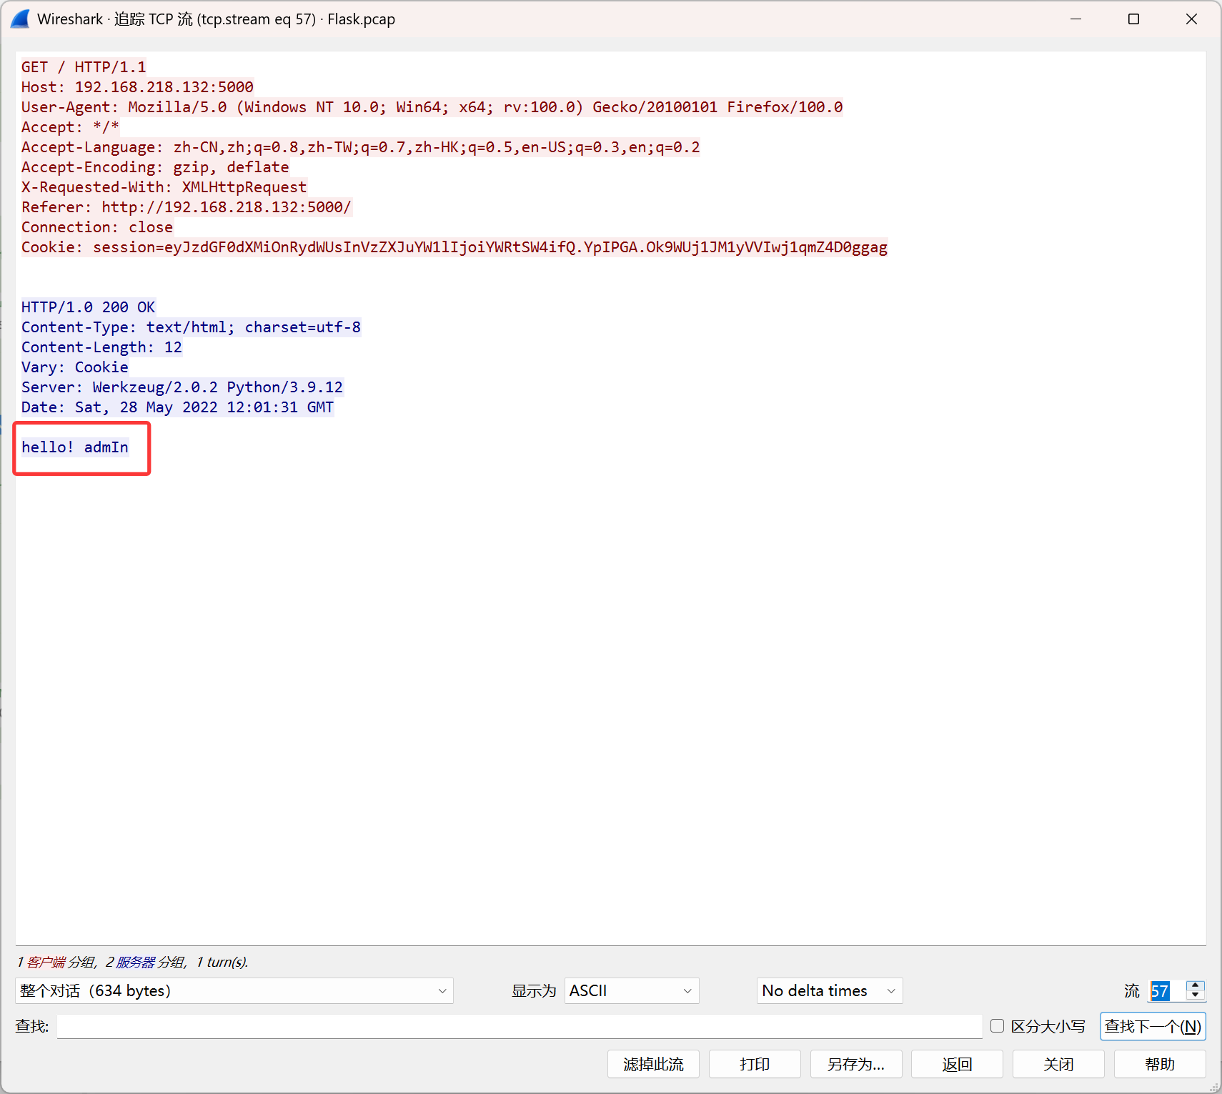Click the 查找下一个(N) find next button
The height and width of the screenshot is (1094, 1222).
(x=1153, y=1027)
